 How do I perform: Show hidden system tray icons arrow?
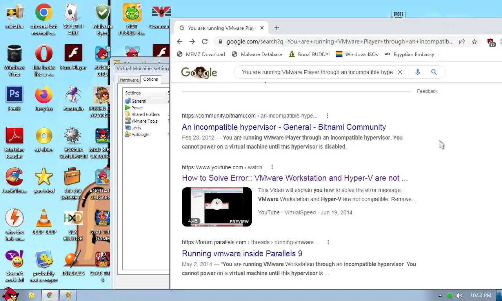point(440,296)
